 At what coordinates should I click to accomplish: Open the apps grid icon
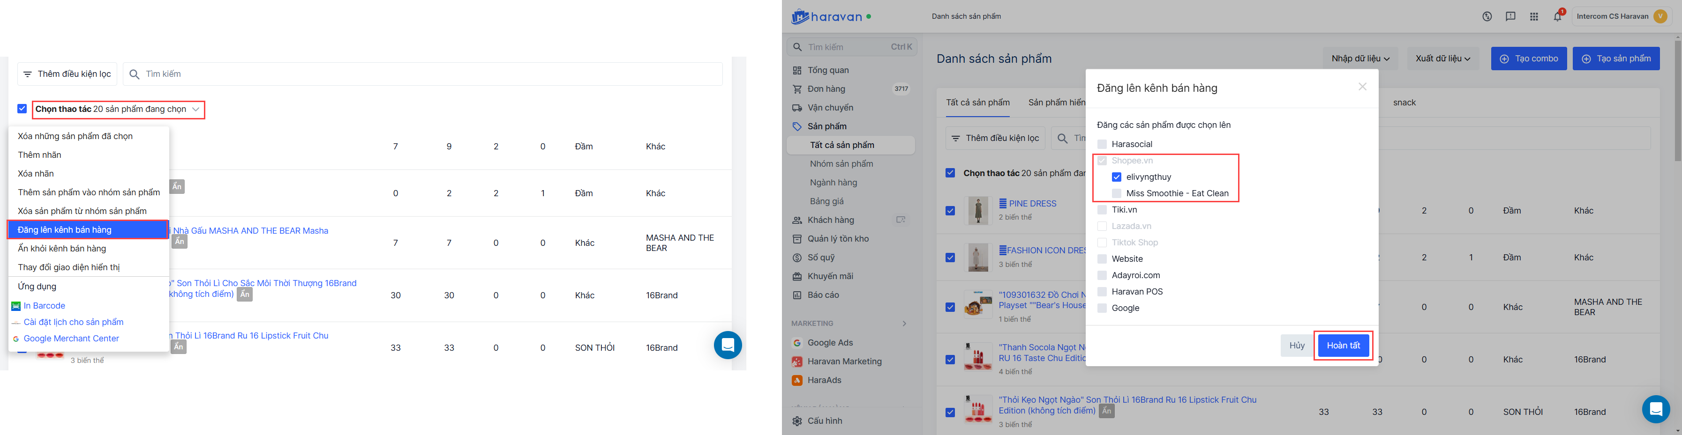click(x=1534, y=16)
